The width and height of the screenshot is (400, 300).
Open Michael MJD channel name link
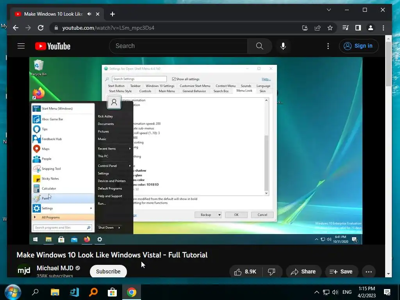tap(55, 268)
